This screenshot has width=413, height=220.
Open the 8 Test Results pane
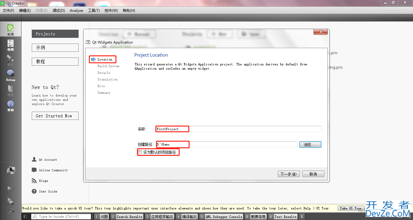coord(283,217)
